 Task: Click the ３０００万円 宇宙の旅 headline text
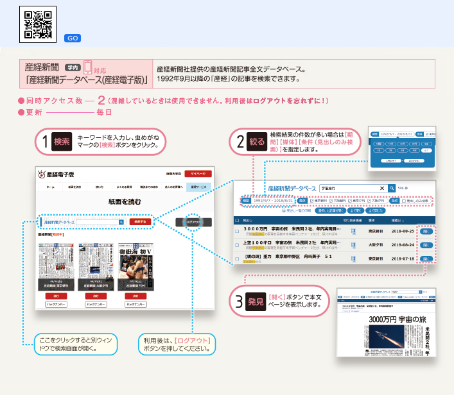[292, 229]
